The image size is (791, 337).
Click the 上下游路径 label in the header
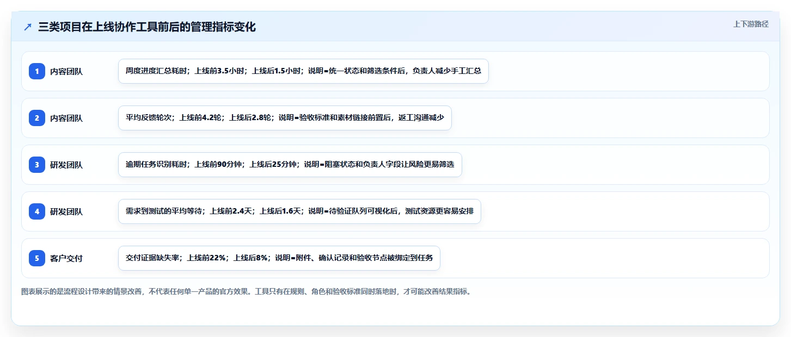click(x=751, y=24)
